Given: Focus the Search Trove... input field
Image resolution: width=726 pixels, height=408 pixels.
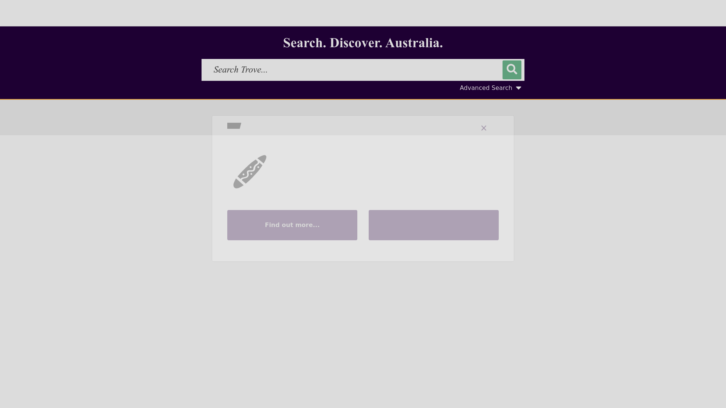Looking at the screenshot, I should click(x=352, y=70).
